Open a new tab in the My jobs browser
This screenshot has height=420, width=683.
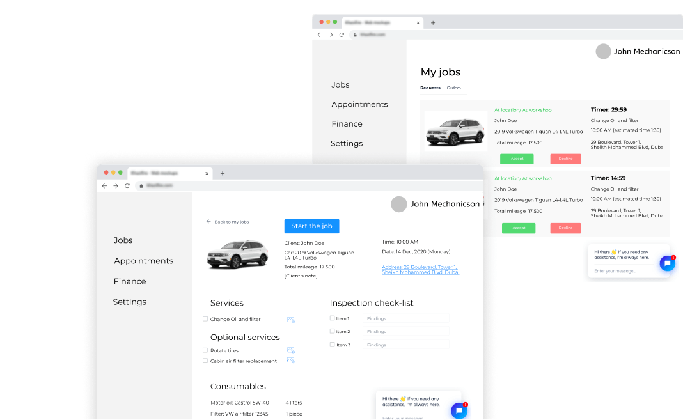[x=433, y=22]
